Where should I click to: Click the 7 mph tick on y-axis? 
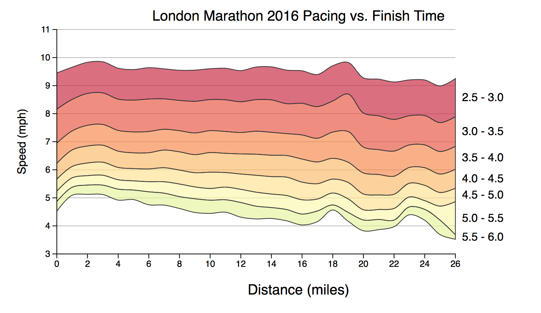tap(48, 142)
